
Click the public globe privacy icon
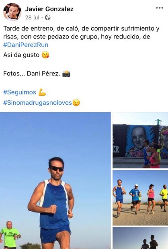tap(48, 17)
